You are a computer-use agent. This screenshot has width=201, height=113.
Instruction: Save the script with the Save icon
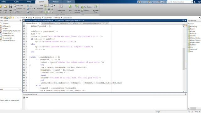[x=10, y=6]
